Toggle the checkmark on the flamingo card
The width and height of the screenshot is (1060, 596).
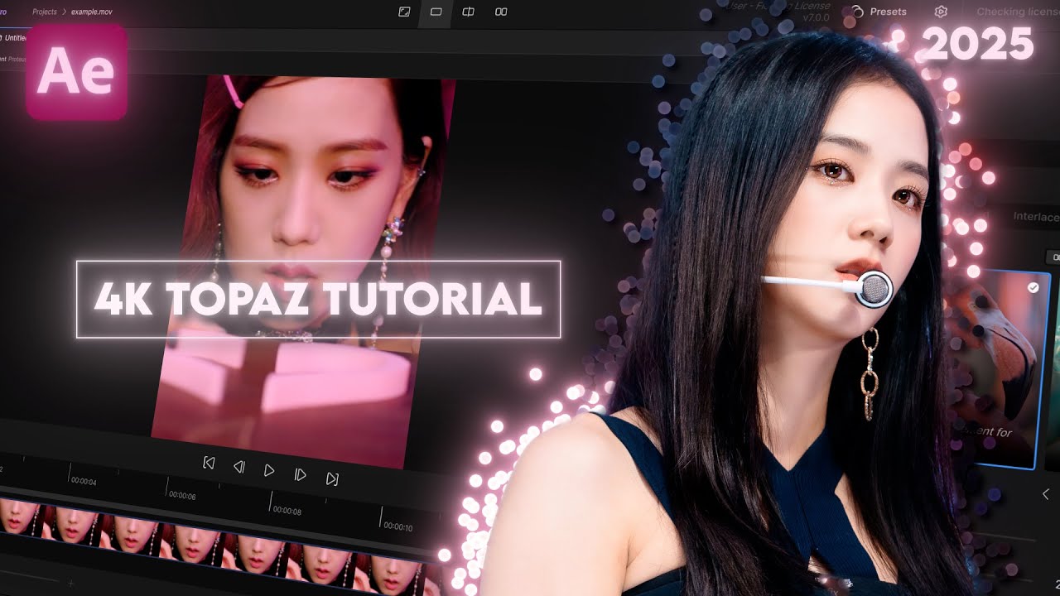click(1033, 288)
